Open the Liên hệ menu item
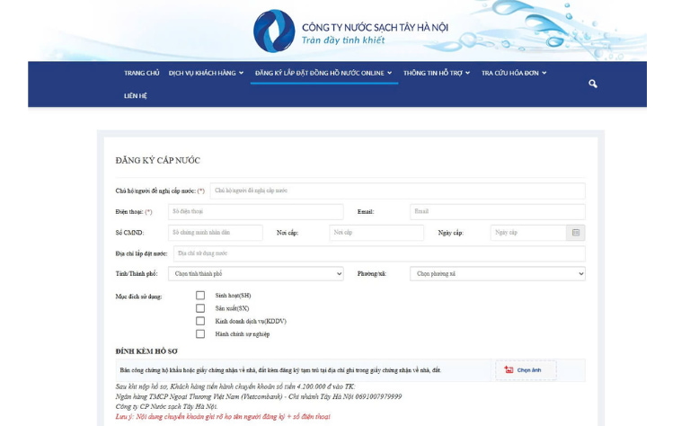The width and height of the screenshot is (690, 426). (x=136, y=96)
